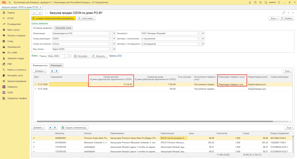Move the product row down in the lower table

55,128
